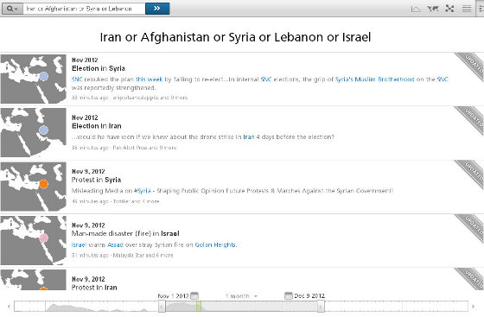Open end date calendar for Dec 9 2012

[x=288, y=295]
